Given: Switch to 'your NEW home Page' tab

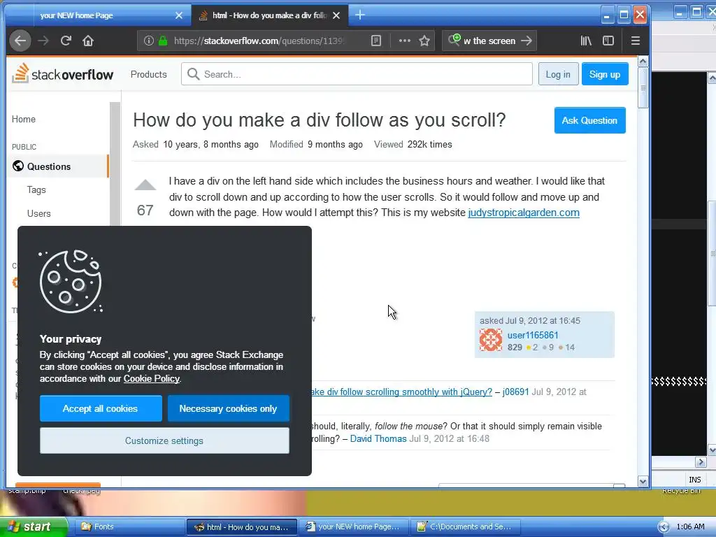Looking at the screenshot, I should (98, 15).
